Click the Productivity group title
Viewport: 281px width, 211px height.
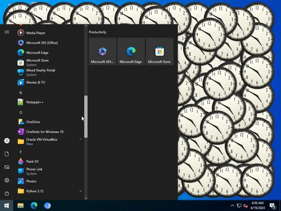[97, 32]
